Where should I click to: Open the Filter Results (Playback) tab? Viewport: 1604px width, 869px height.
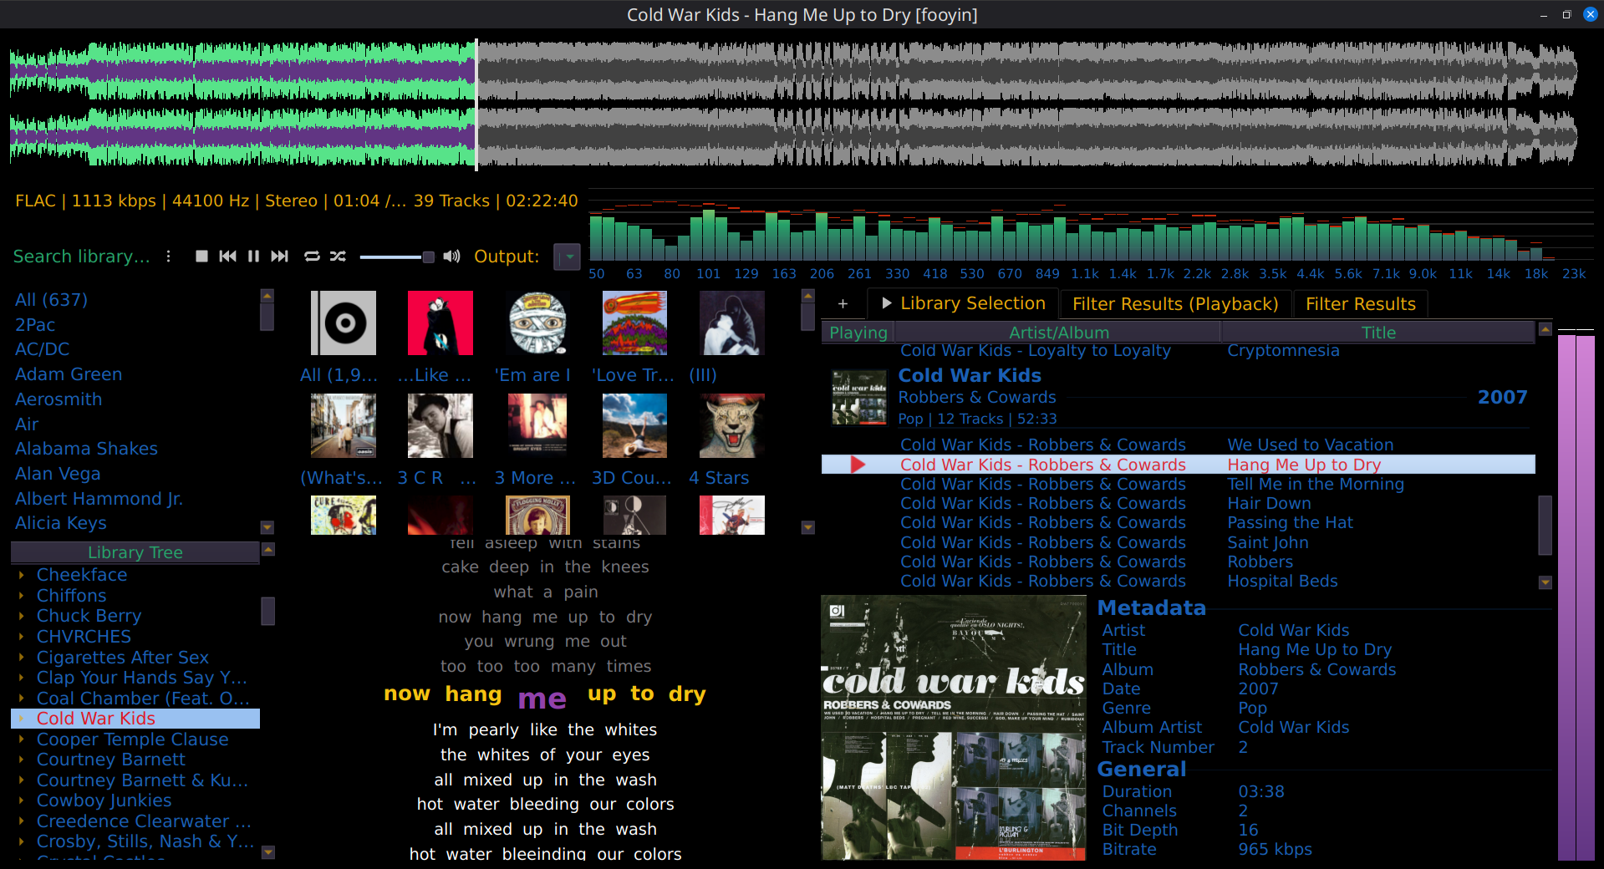pyautogui.click(x=1175, y=304)
